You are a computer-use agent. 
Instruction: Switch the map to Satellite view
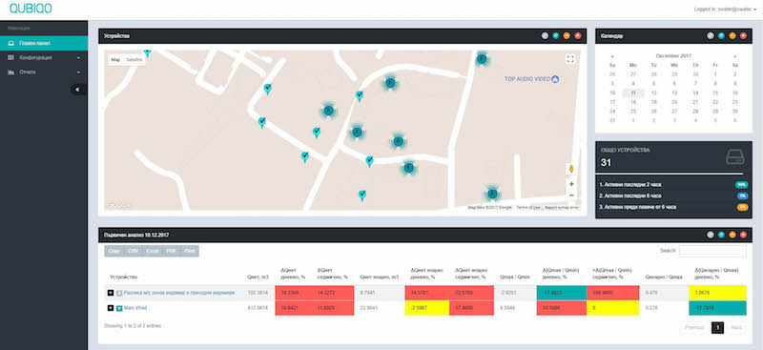click(x=134, y=59)
